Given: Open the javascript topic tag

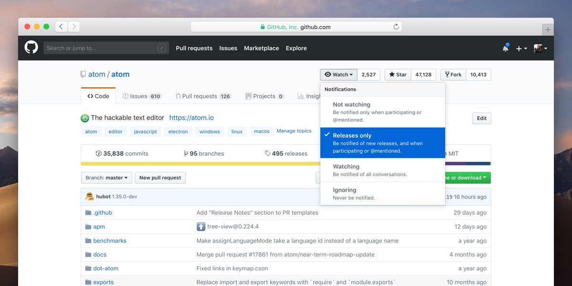Looking at the screenshot, I should 145,132.
